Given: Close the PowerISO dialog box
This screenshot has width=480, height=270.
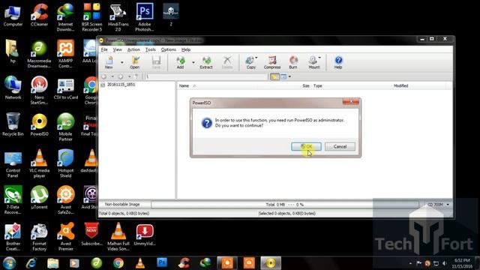Looking at the screenshot, I should [x=351, y=102].
